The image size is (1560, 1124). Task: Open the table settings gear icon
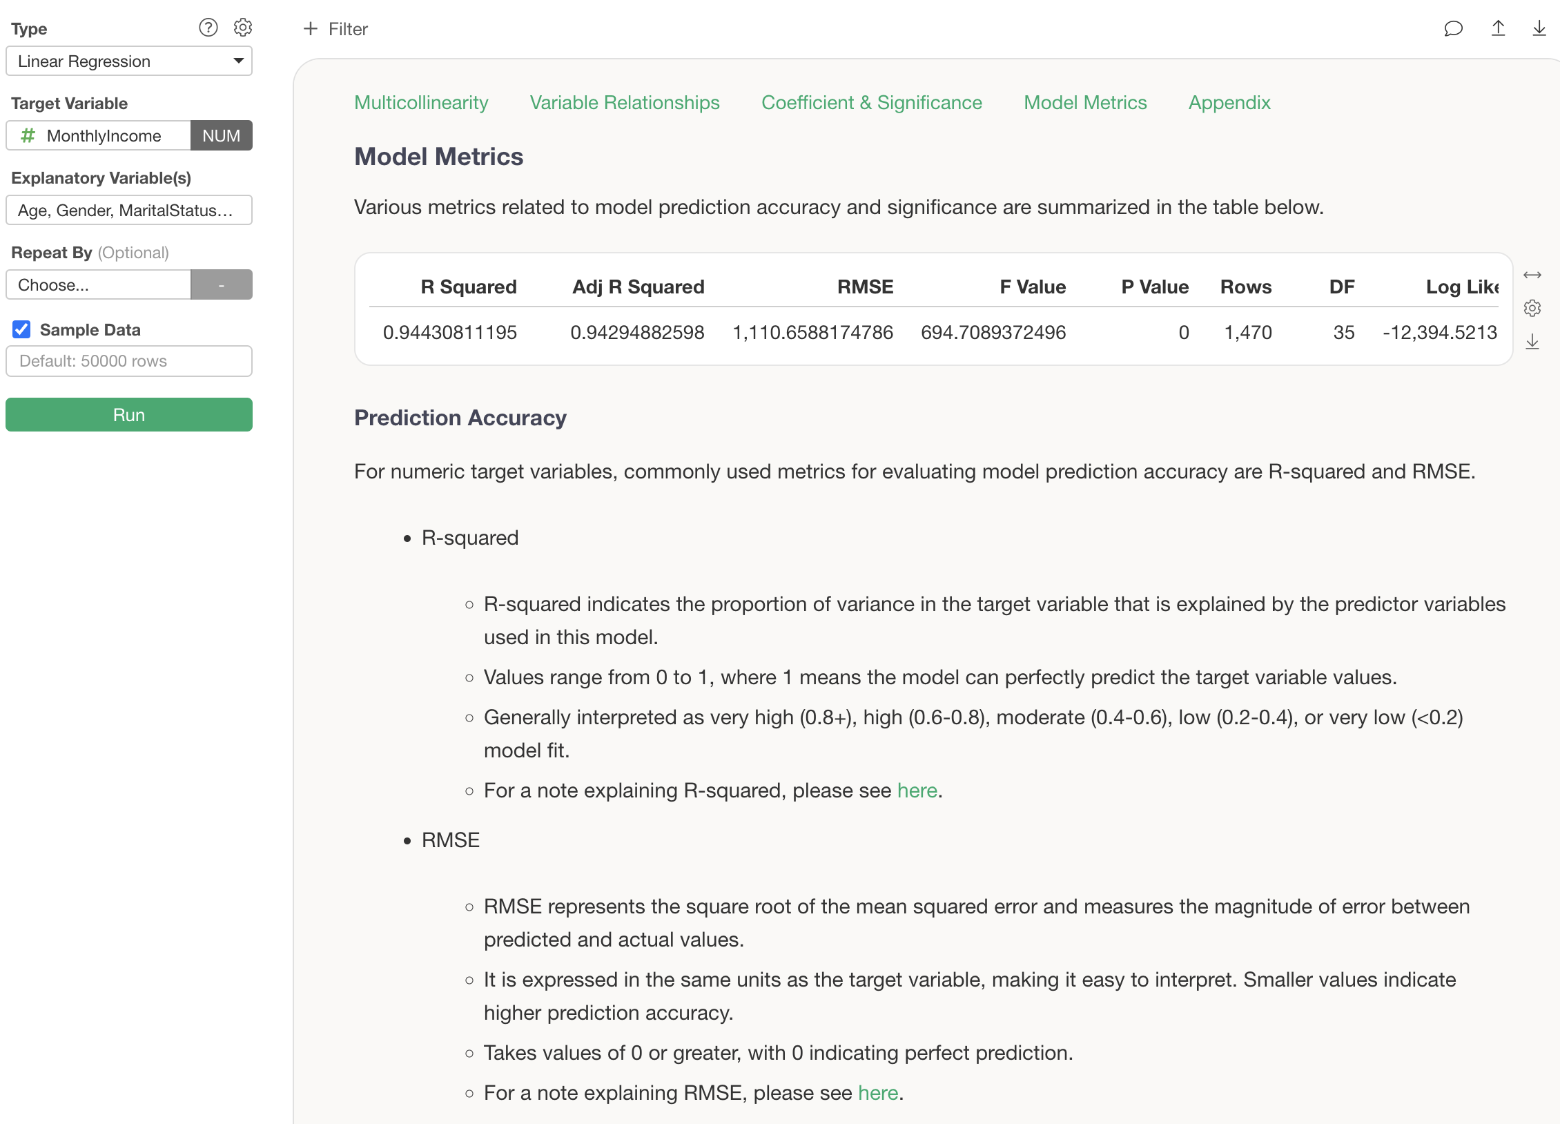pyautogui.click(x=1532, y=308)
